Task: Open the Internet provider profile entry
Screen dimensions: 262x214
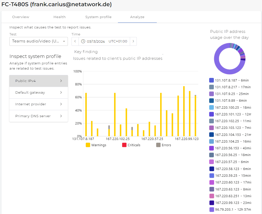Action: pos(39,104)
